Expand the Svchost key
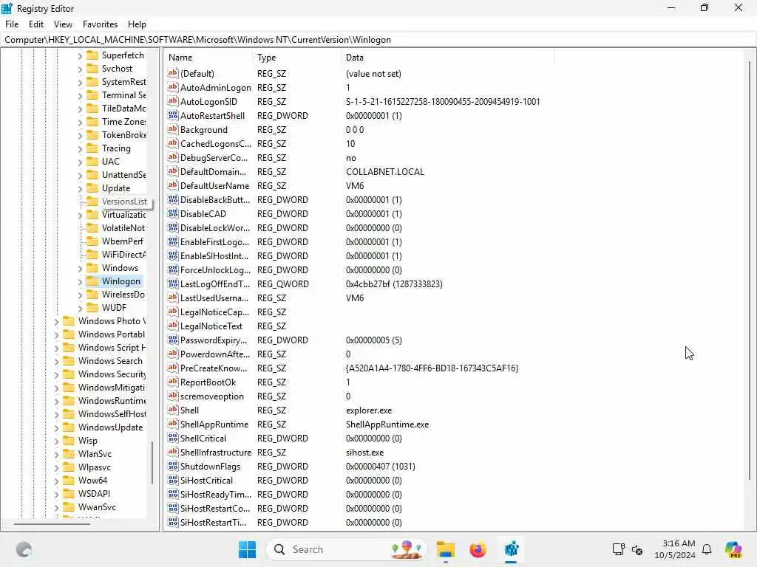 [80, 69]
